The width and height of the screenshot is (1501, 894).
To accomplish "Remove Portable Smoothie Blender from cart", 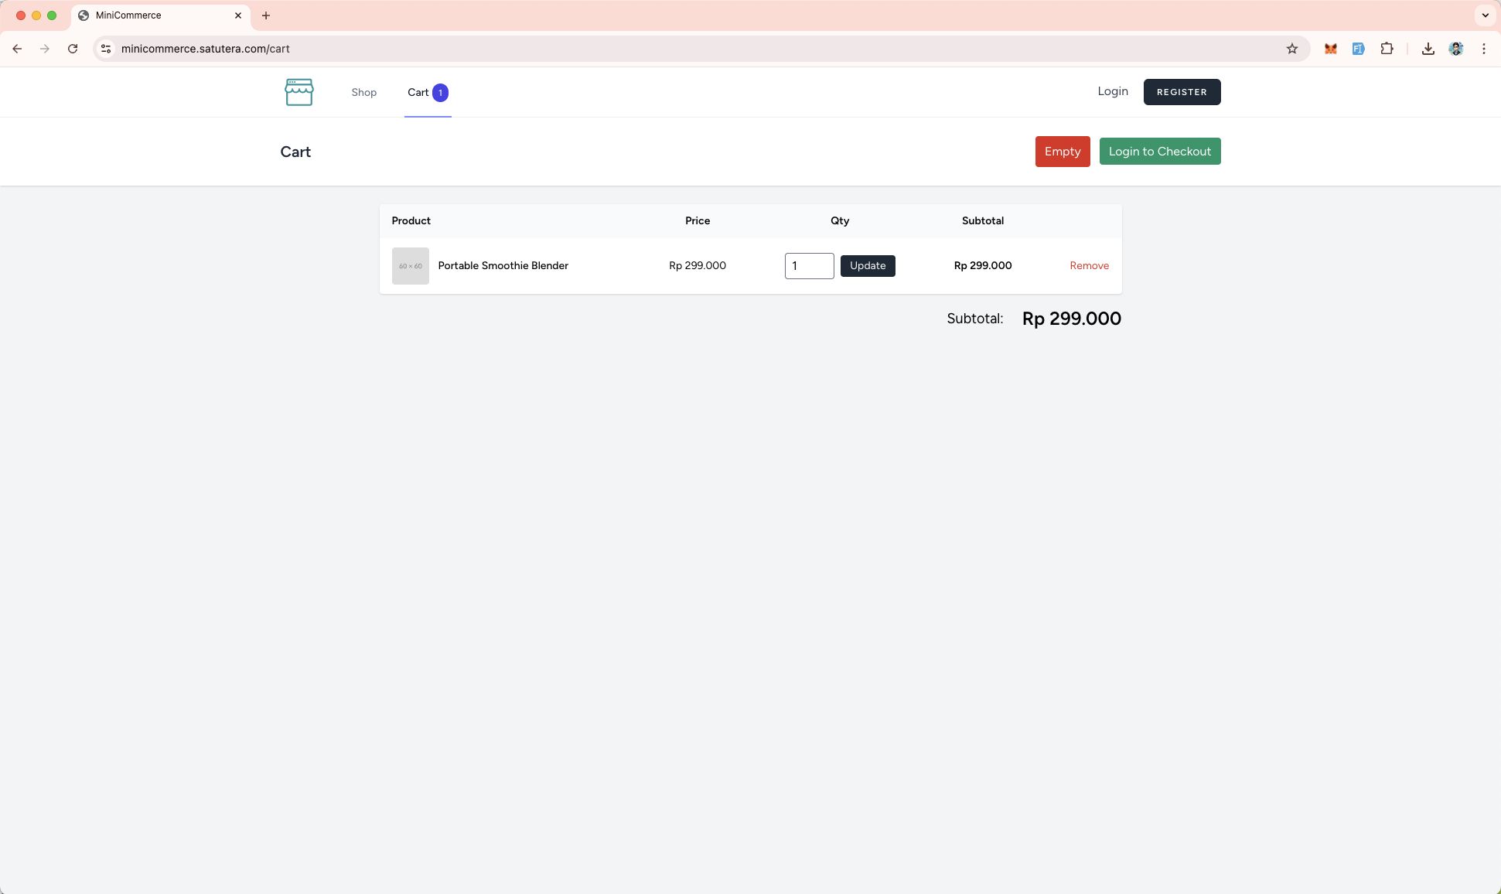I will click(1089, 266).
